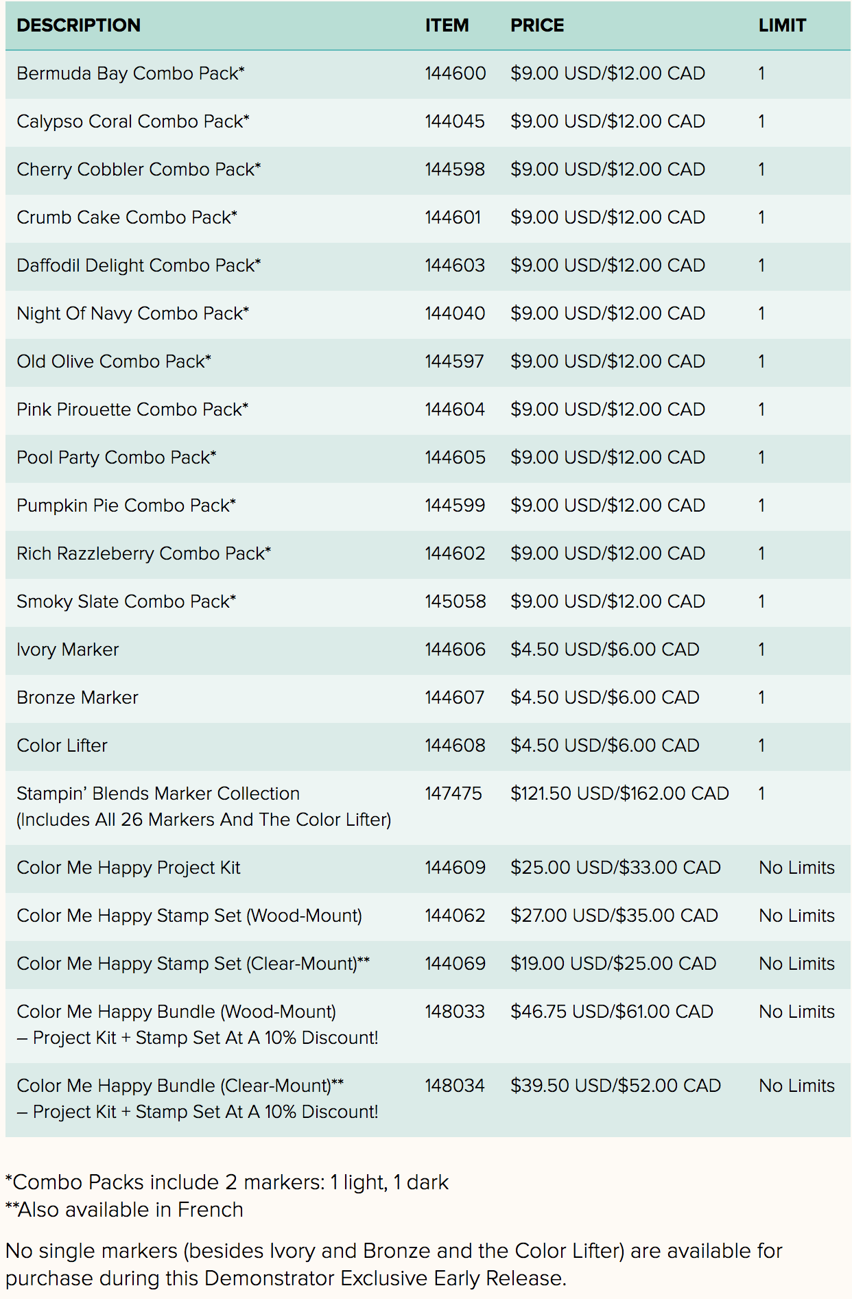Select the Bermuda Bay Combo Pack row

(130, 73)
